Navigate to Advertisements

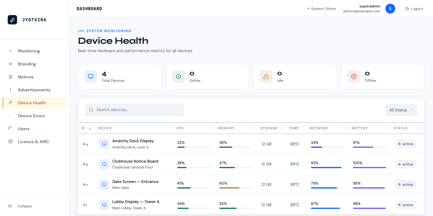[34, 90]
